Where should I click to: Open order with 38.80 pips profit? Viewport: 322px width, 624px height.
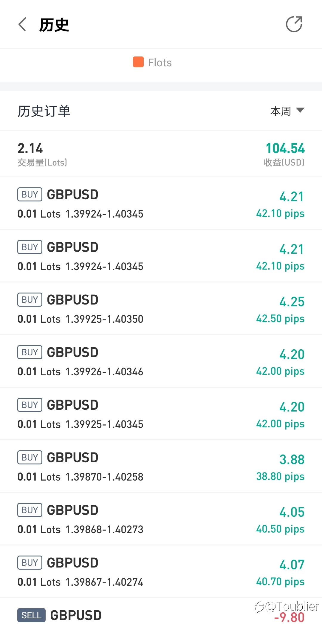[161, 466]
